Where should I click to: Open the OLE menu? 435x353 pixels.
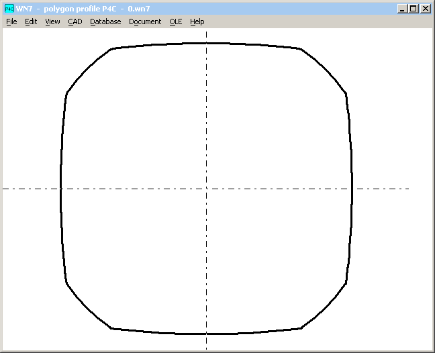coord(175,21)
